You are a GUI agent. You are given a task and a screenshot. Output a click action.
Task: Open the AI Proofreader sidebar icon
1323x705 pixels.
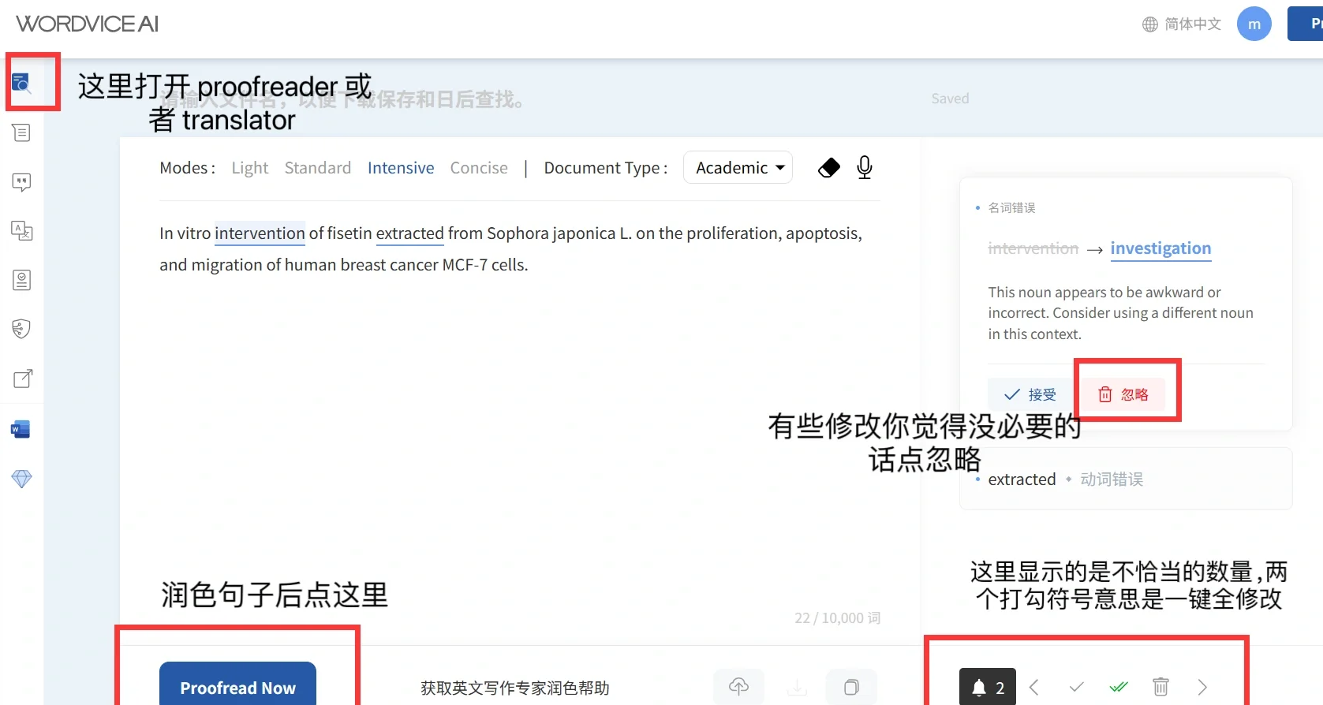tap(21, 83)
